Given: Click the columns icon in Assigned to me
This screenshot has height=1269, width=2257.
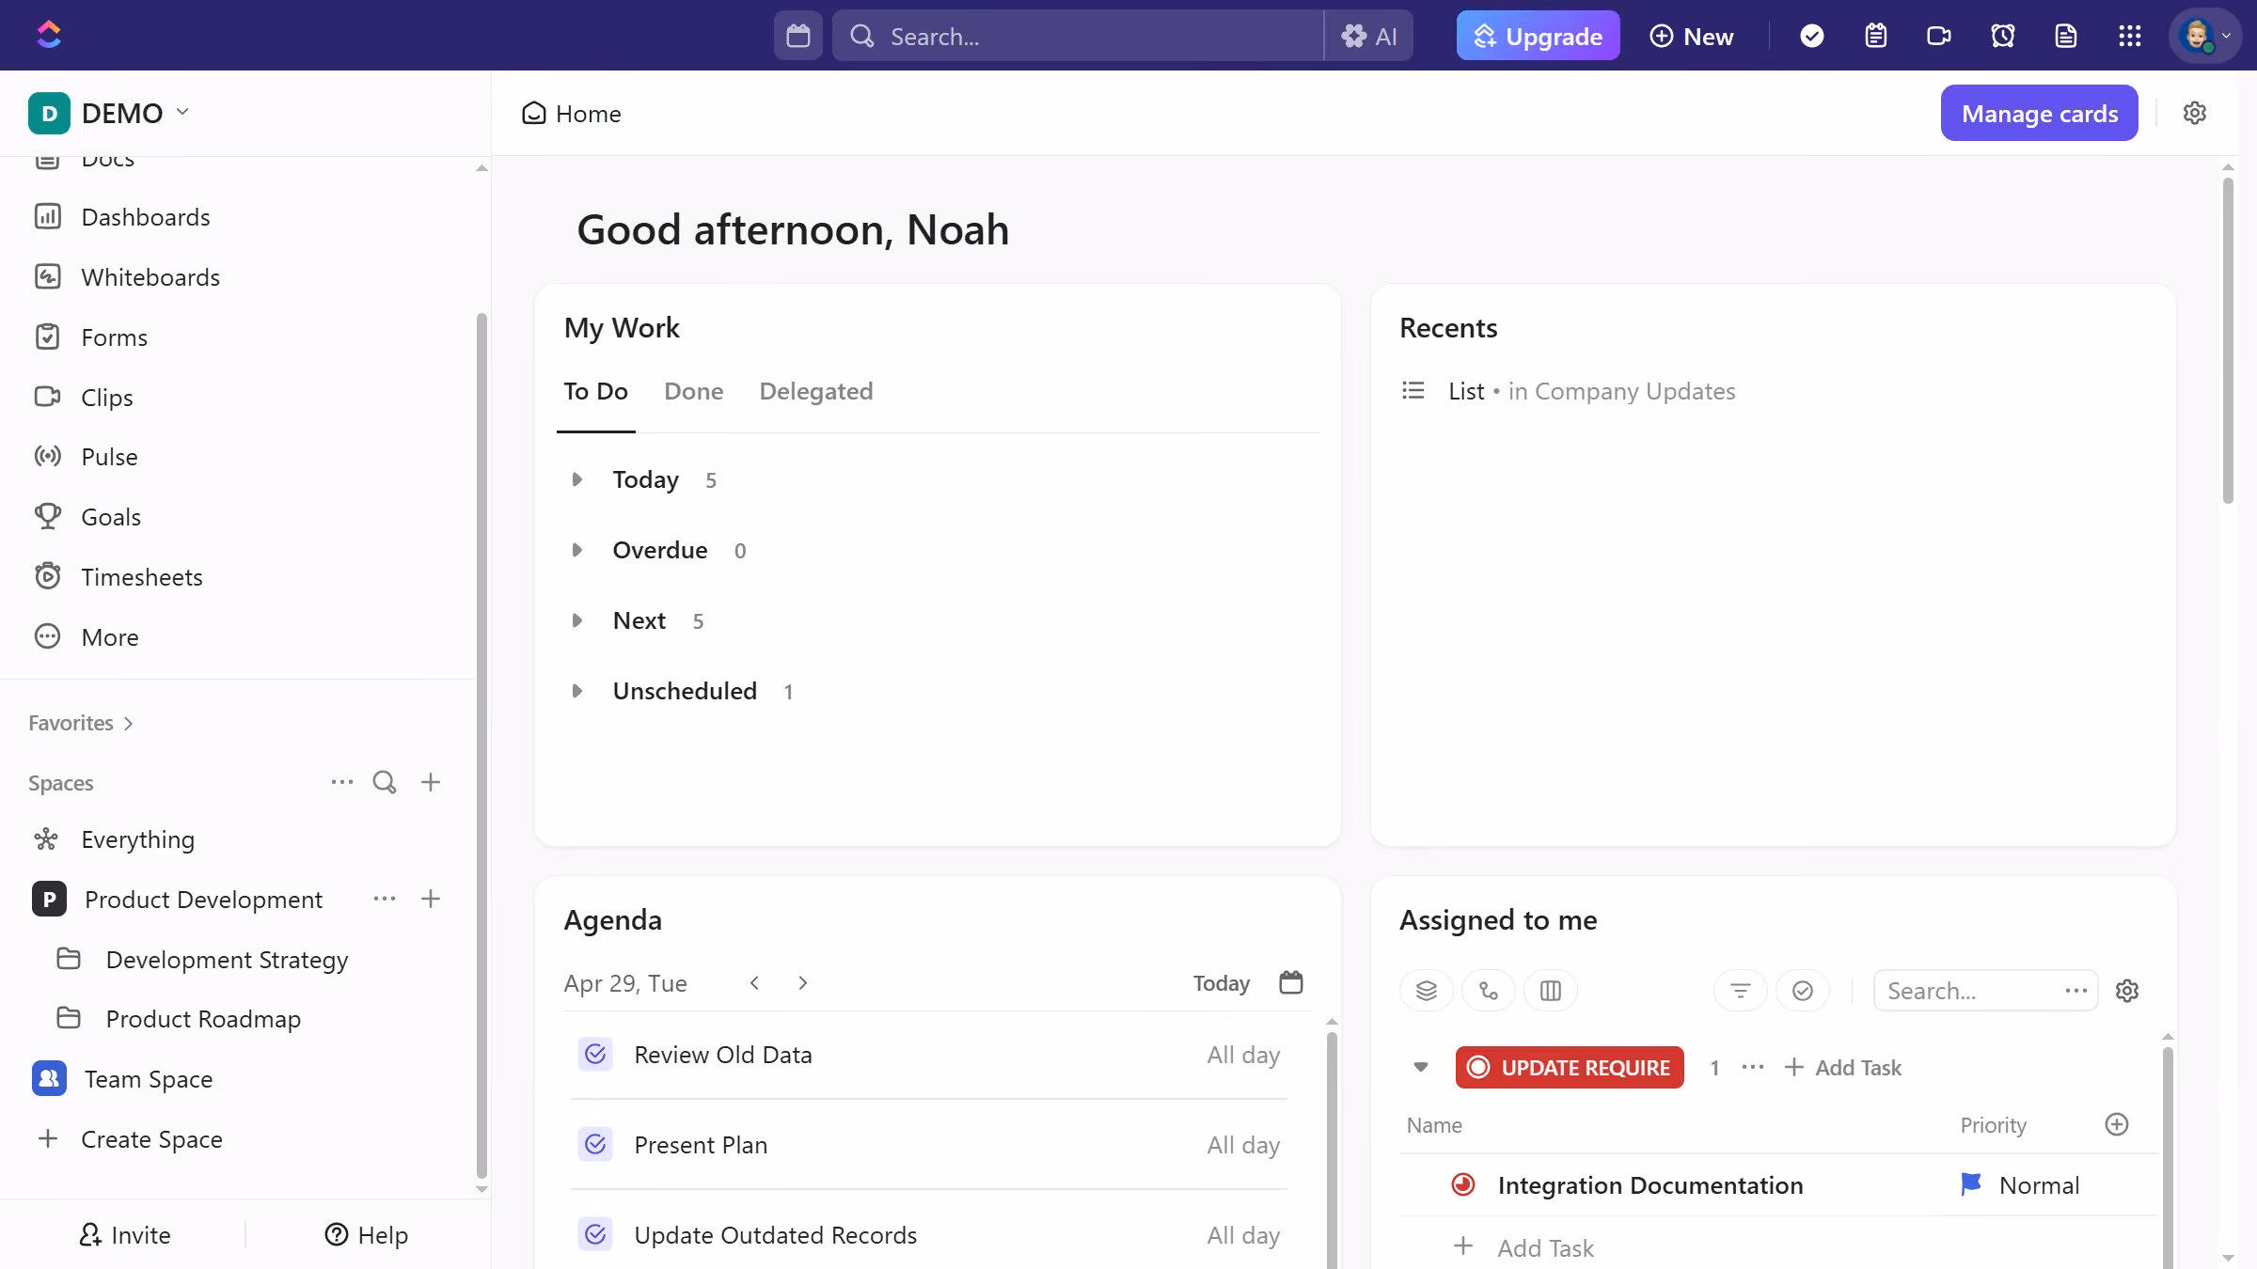Looking at the screenshot, I should [x=1551, y=991].
